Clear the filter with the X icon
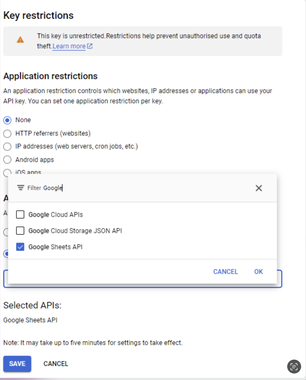Image resolution: width=306 pixels, height=380 pixels. tap(259, 188)
